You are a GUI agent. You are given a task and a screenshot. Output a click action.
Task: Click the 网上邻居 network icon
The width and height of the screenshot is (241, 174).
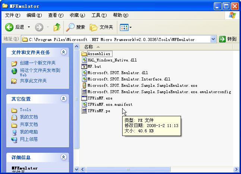tap(14, 140)
